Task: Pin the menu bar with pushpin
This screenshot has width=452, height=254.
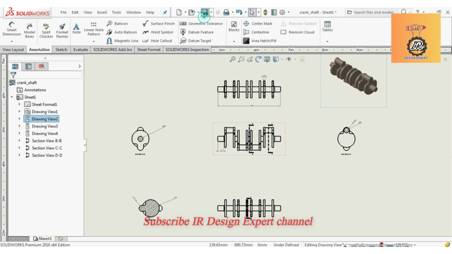Action: (165, 12)
